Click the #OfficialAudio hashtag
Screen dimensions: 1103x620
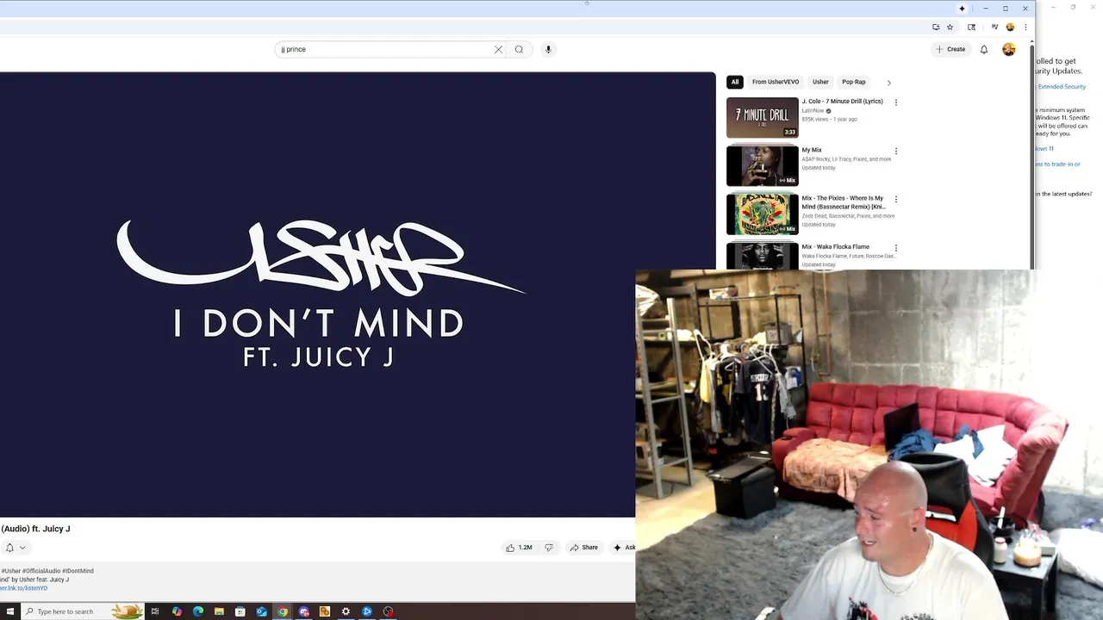tap(41, 571)
